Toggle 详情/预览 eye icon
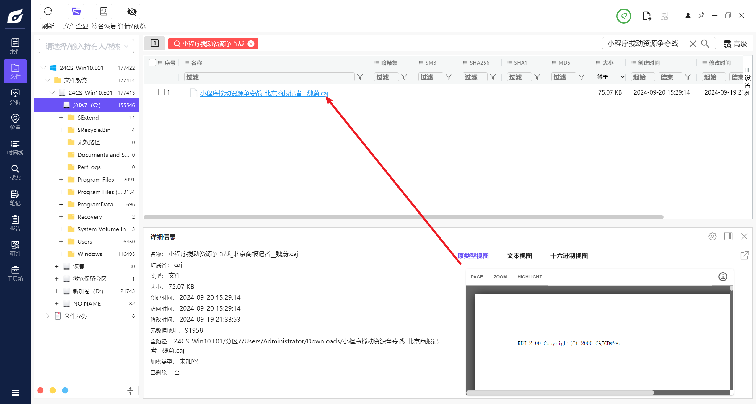 pyautogui.click(x=132, y=12)
